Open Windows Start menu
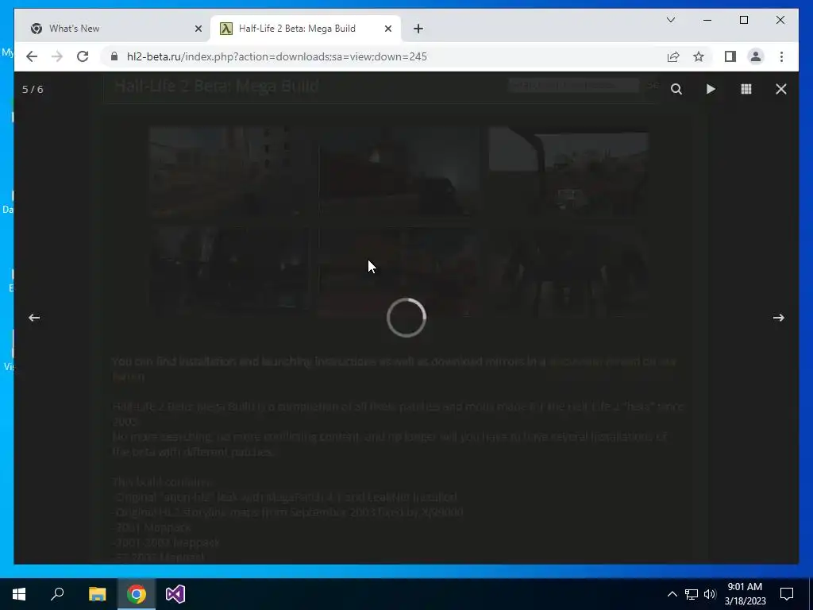The height and width of the screenshot is (610, 813). point(19,594)
